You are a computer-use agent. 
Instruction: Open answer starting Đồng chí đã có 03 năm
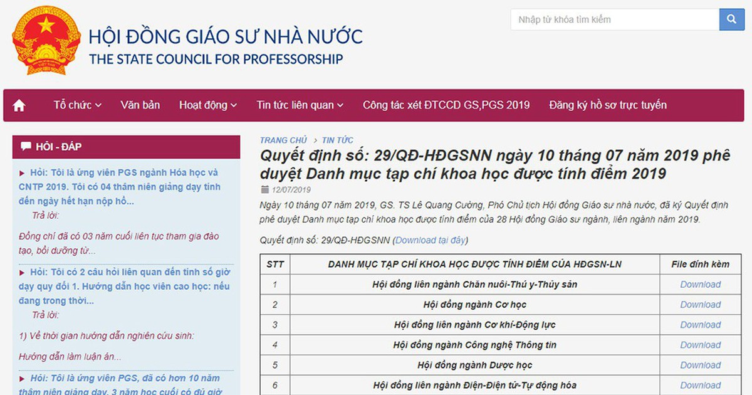coord(119,244)
